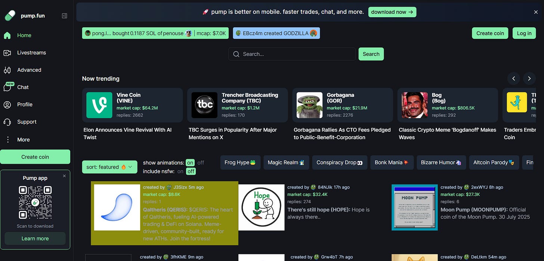Open the sort: featured dropdown
The width and height of the screenshot is (544, 261).
(x=109, y=167)
